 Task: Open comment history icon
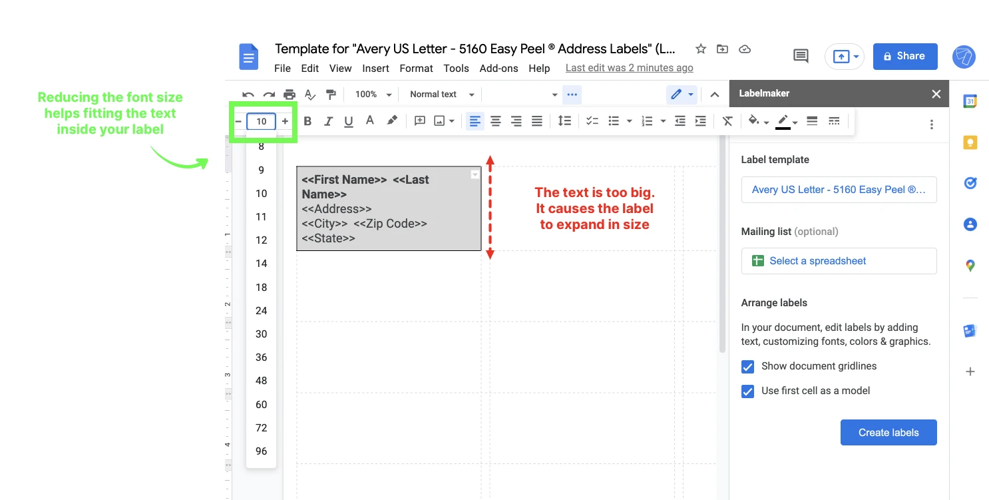point(801,57)
